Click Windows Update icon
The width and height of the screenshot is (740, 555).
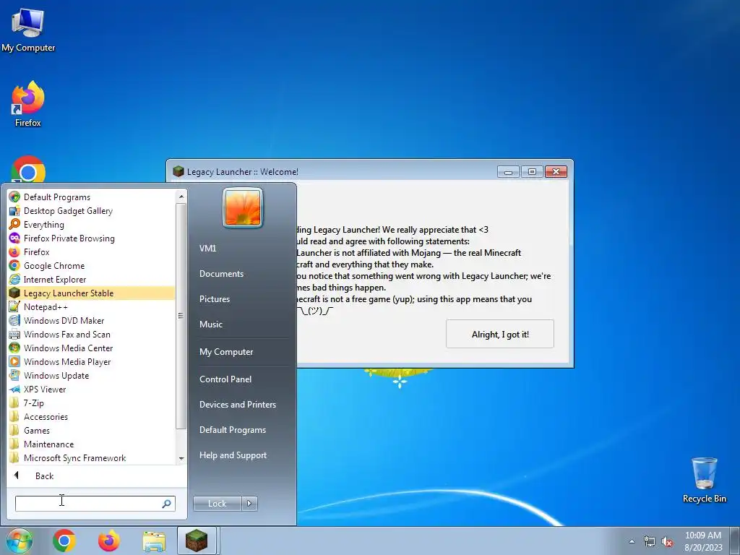14,375
